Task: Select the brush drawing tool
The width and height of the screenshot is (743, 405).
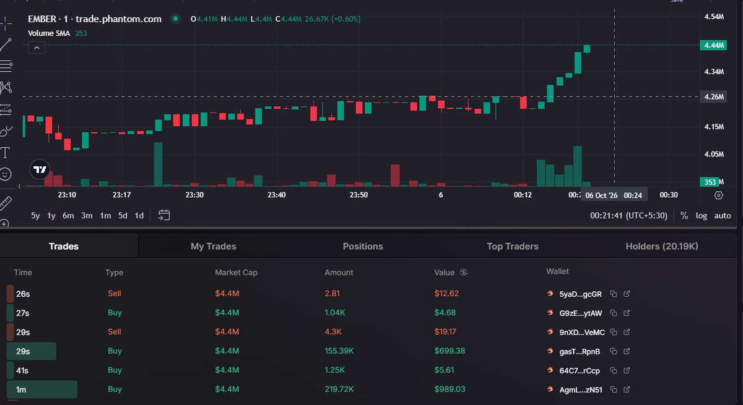Action: (6, 130)
